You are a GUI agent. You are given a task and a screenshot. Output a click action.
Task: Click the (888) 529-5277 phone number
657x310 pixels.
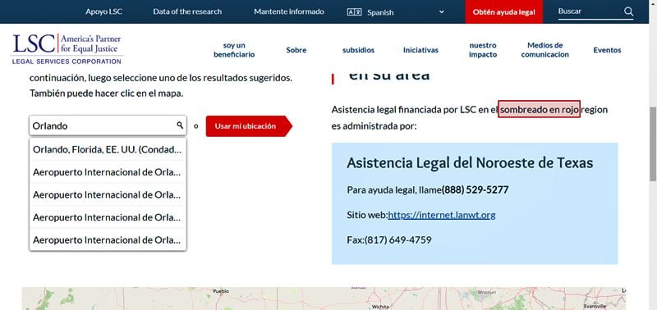tap(476, 190)
